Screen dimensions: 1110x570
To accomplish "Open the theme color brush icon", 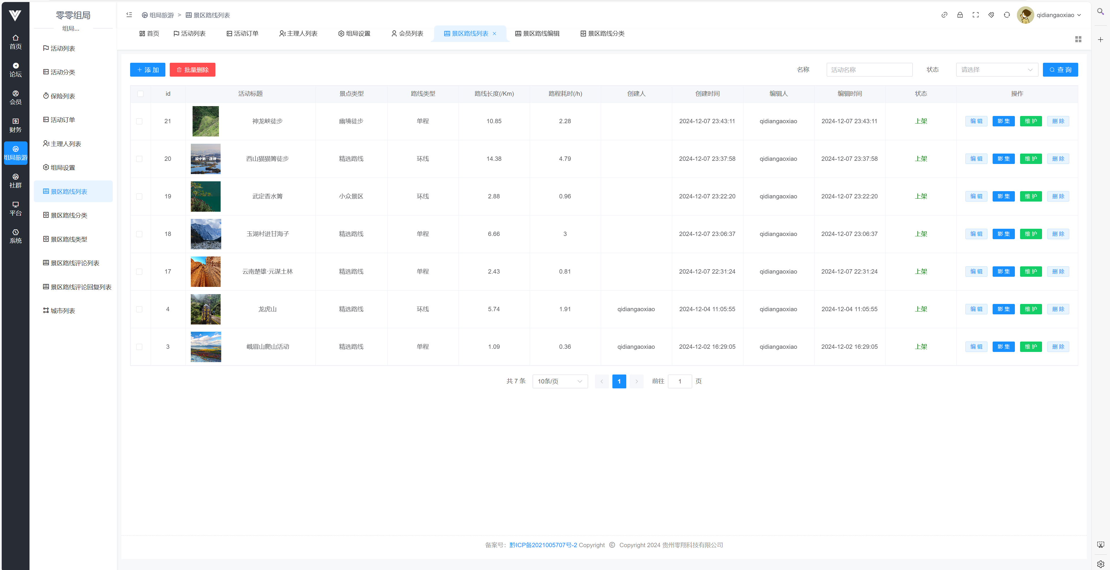I will (x=991, y=15).
